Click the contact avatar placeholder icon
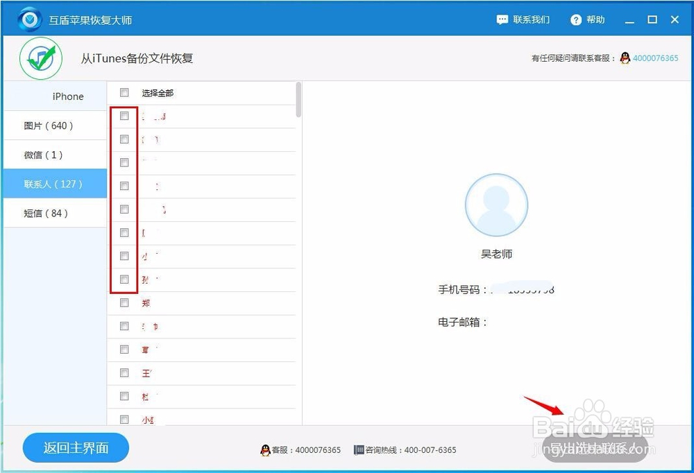 click(496, 204)
